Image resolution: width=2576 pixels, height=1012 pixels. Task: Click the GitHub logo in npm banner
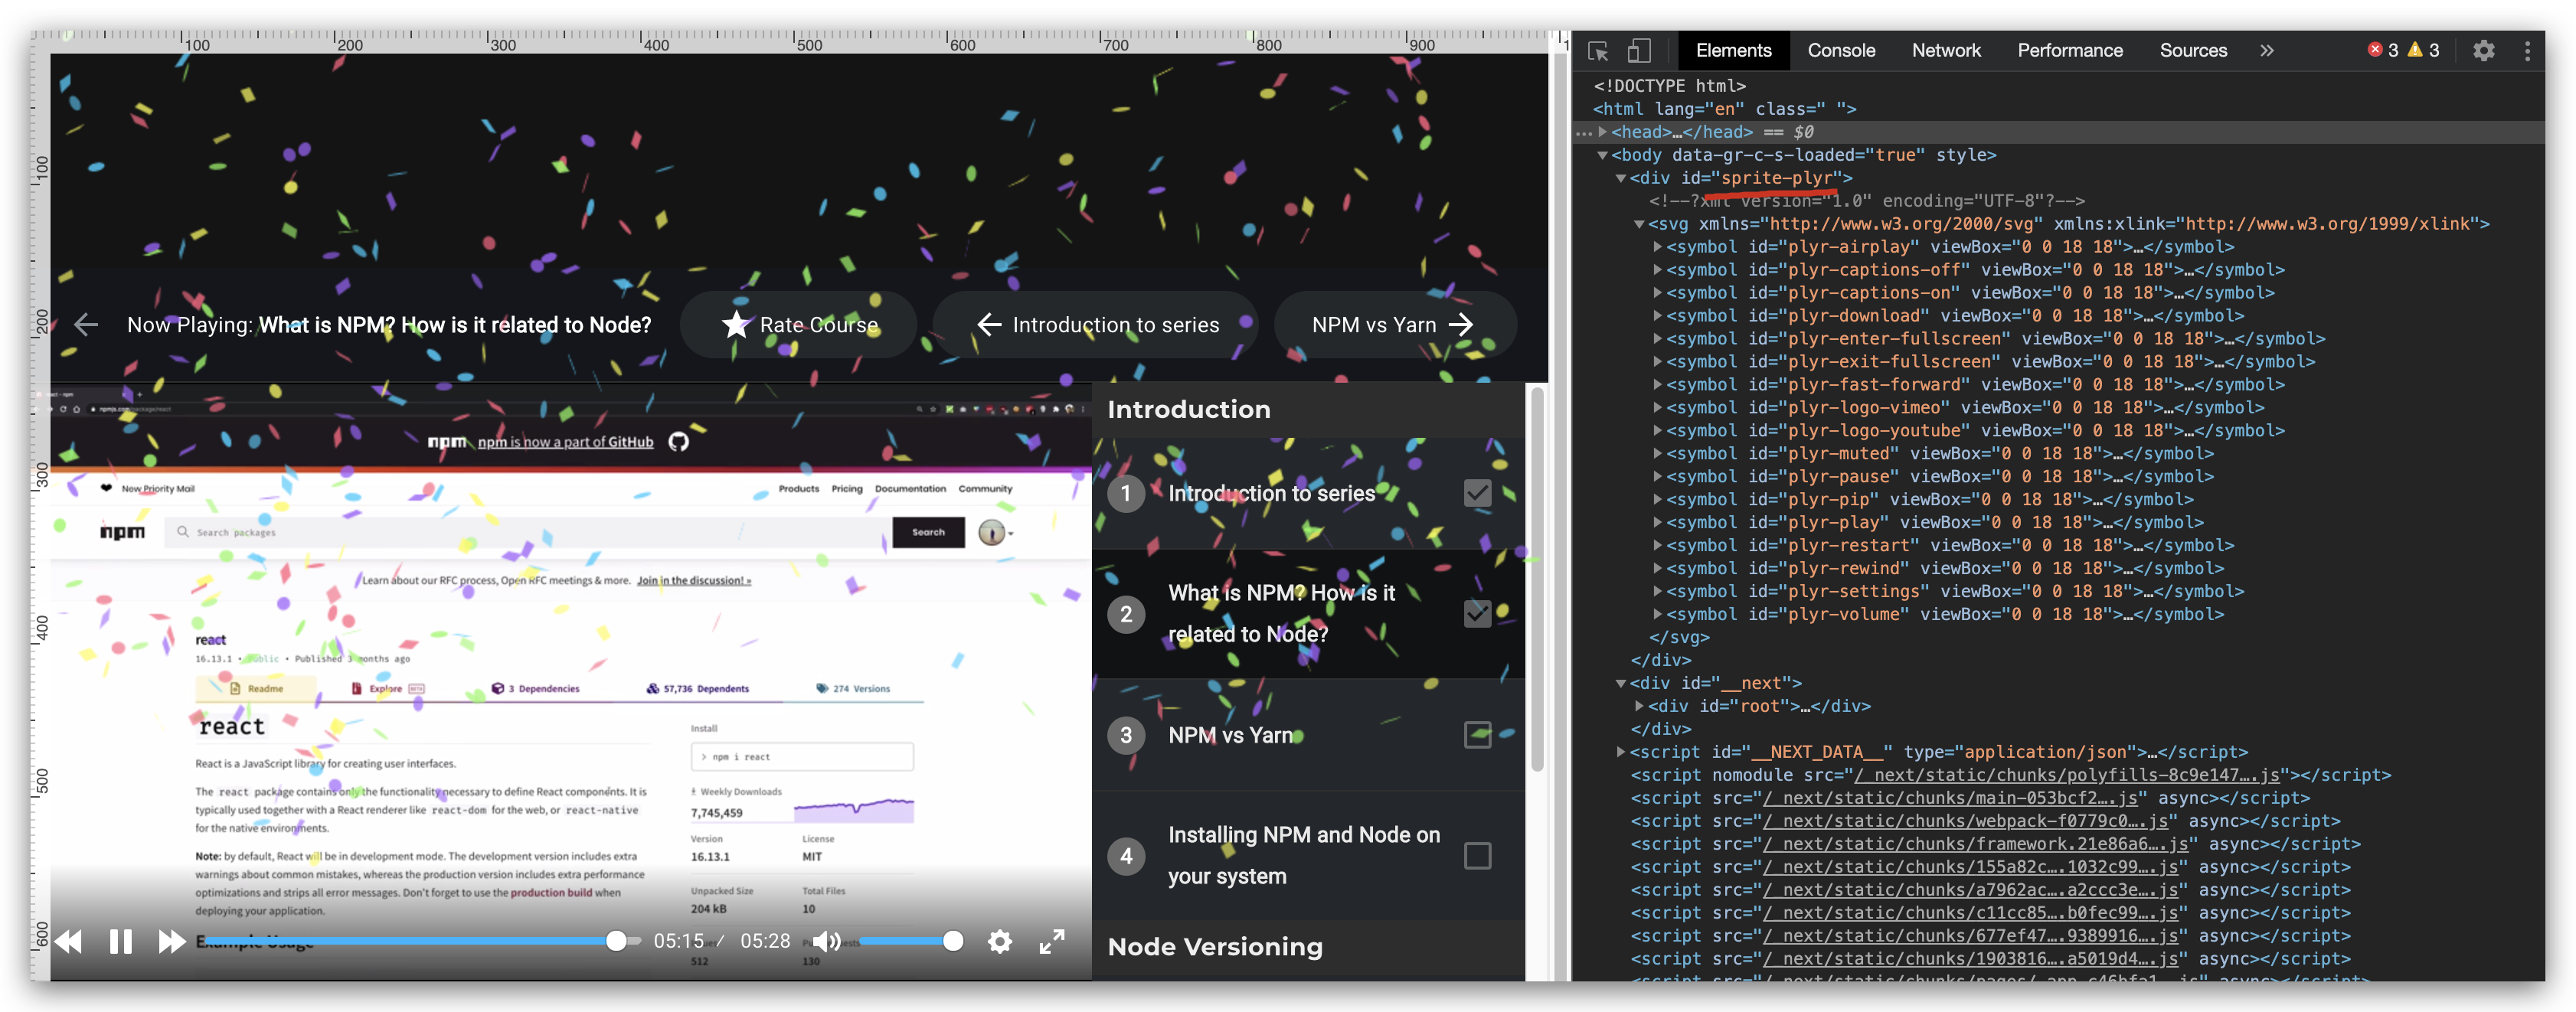[x=679, y=441]
